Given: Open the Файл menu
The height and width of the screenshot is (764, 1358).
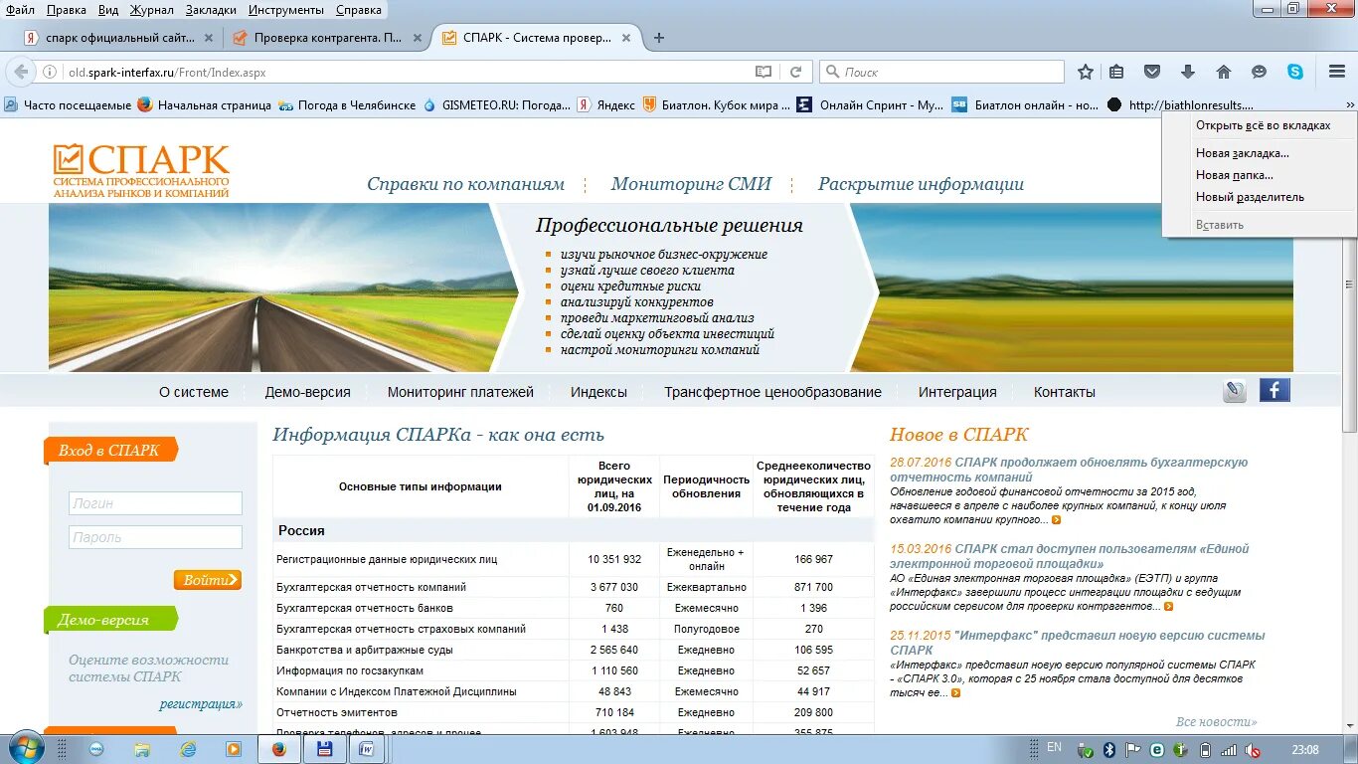Looking at the screenshot, I should click(20, 10).
